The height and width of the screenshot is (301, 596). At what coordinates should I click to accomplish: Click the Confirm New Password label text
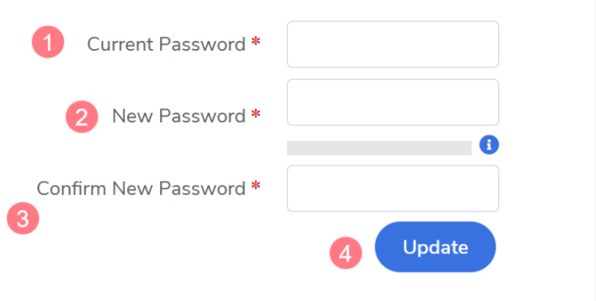pyautogui.click(x=141, y=188)
